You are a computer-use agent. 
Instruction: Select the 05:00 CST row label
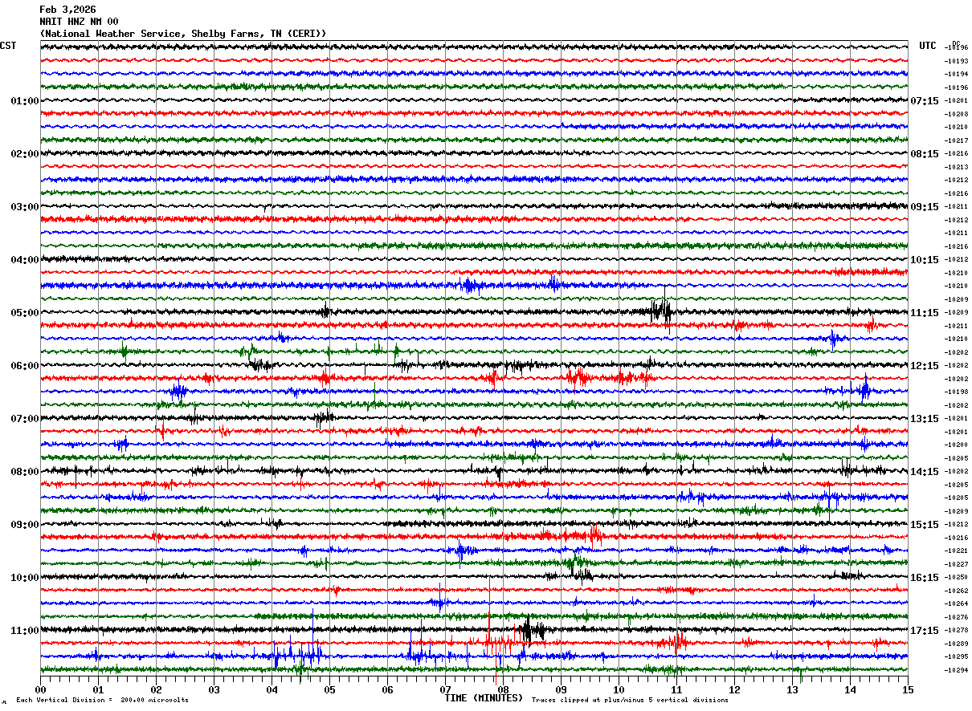click(x=25, y=313)
